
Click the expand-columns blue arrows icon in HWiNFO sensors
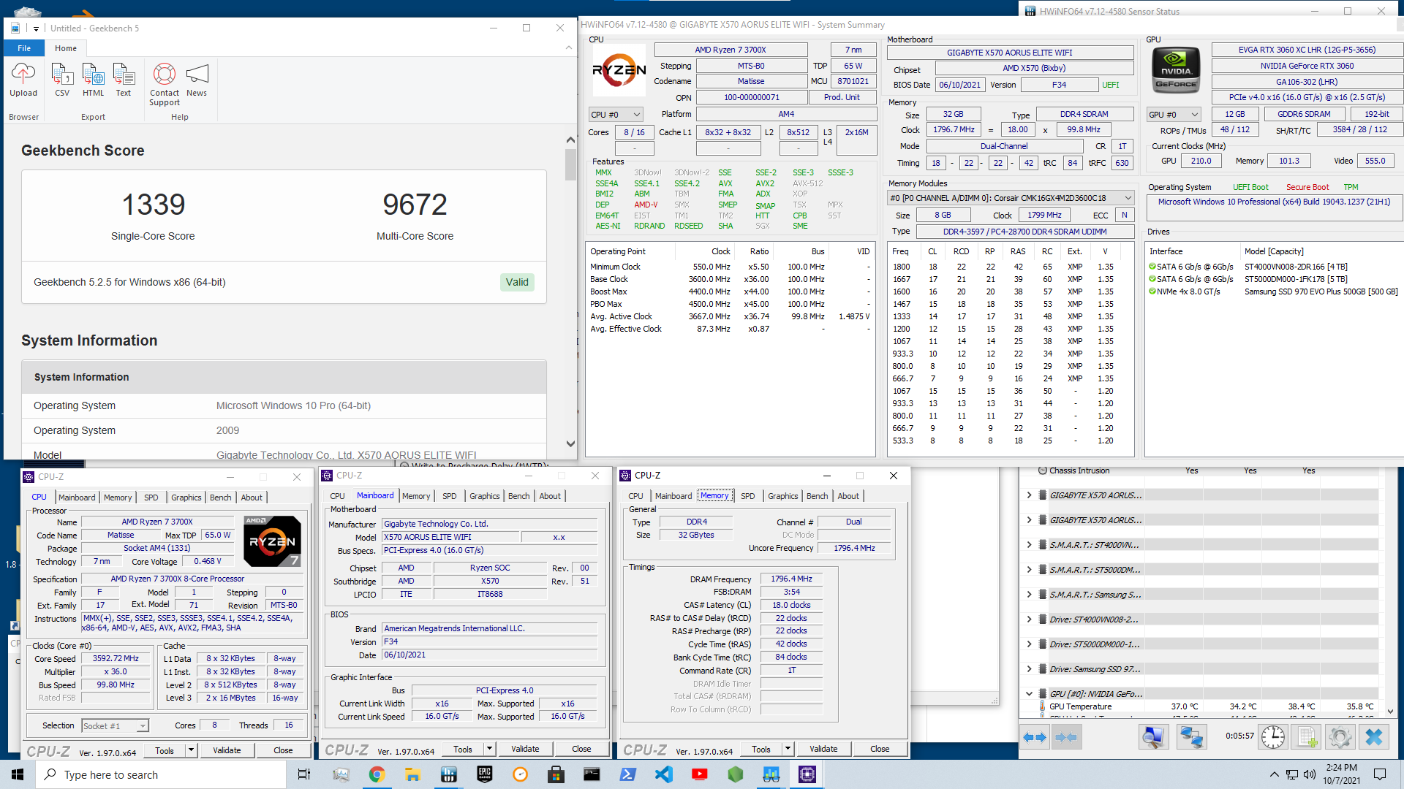(x=1034, y=737)
